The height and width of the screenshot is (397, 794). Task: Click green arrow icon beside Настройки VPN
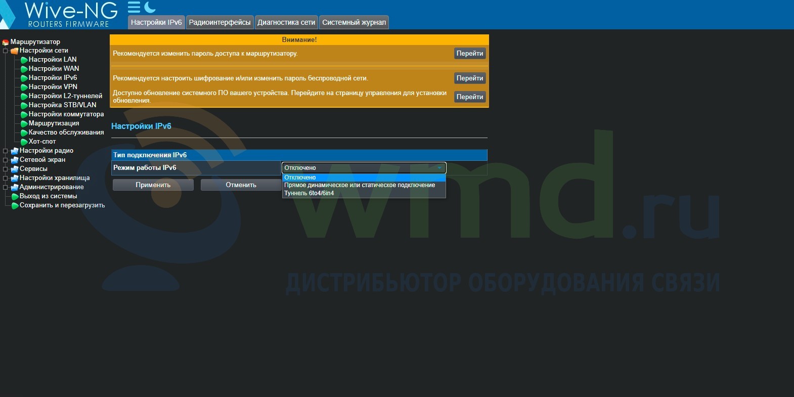24,87
